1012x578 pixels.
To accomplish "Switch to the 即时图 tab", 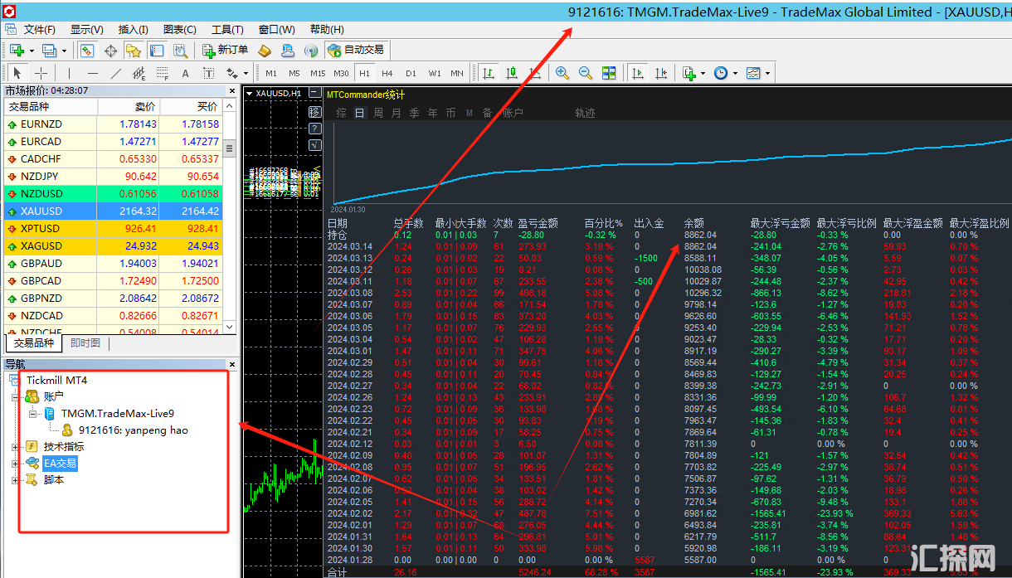I will (85, 343).
